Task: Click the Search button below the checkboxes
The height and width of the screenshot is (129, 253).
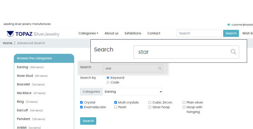Action: pos(88,121)
